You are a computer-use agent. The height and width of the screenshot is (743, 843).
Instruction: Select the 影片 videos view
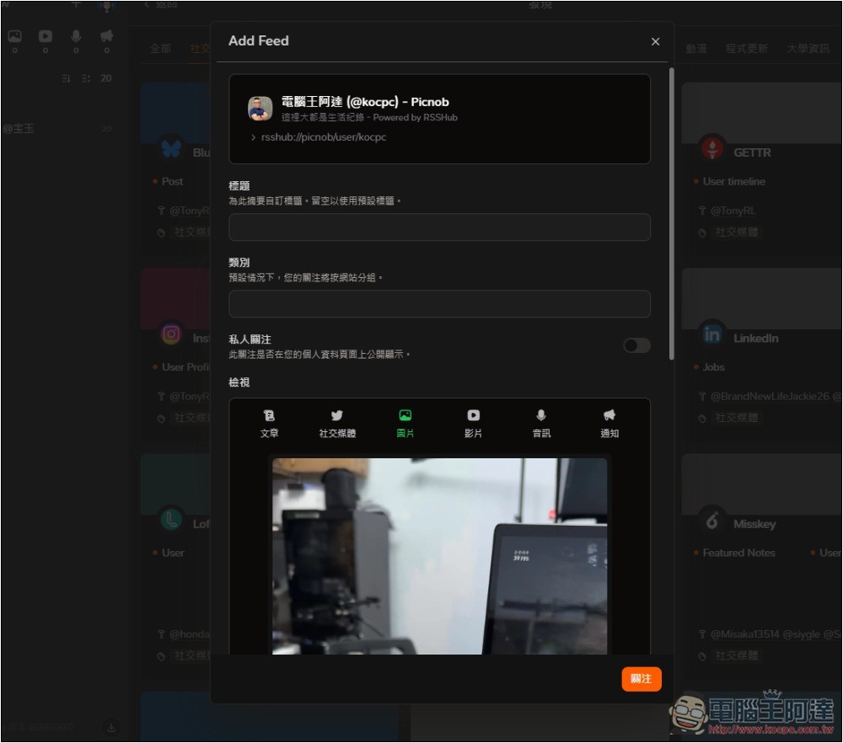tap(473, 424)
